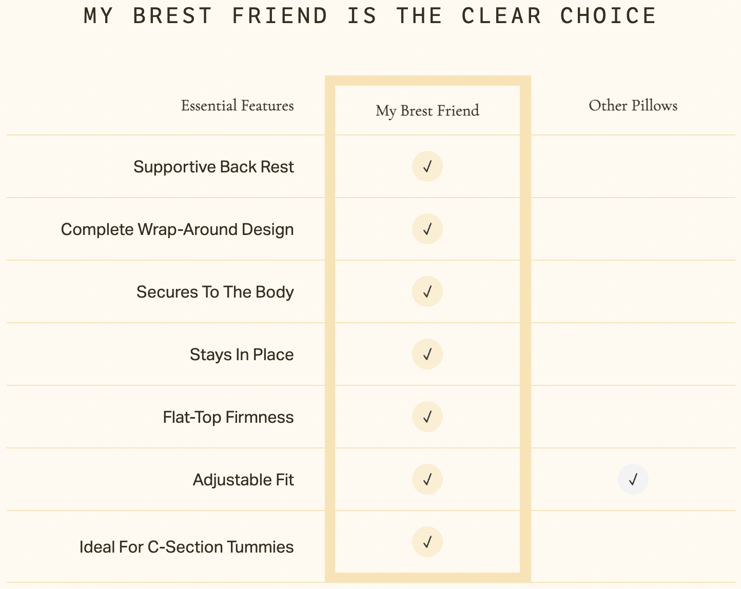The image size is (741, 589).
Task: Click My Brest Friend Adjustable Fit checkmark
Action: pyautogui.click(x=427, y=479)
